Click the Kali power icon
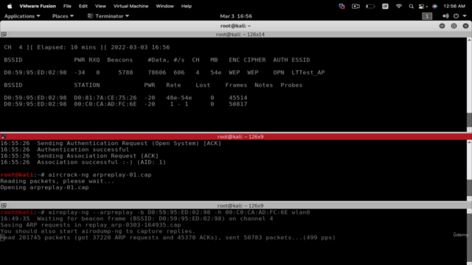Image resolution: width=472 pixels, height=265 pixels. coord(456,16)
